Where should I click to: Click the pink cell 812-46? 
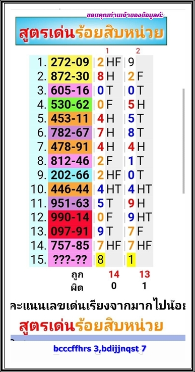click(70, 161)
